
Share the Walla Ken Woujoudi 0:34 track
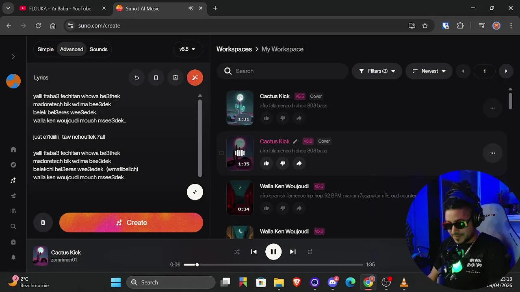click(x=299, y=208)
